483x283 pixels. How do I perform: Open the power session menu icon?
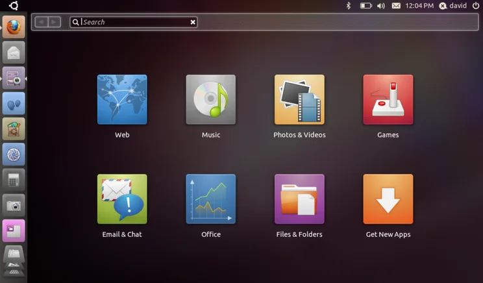point(476,6)
